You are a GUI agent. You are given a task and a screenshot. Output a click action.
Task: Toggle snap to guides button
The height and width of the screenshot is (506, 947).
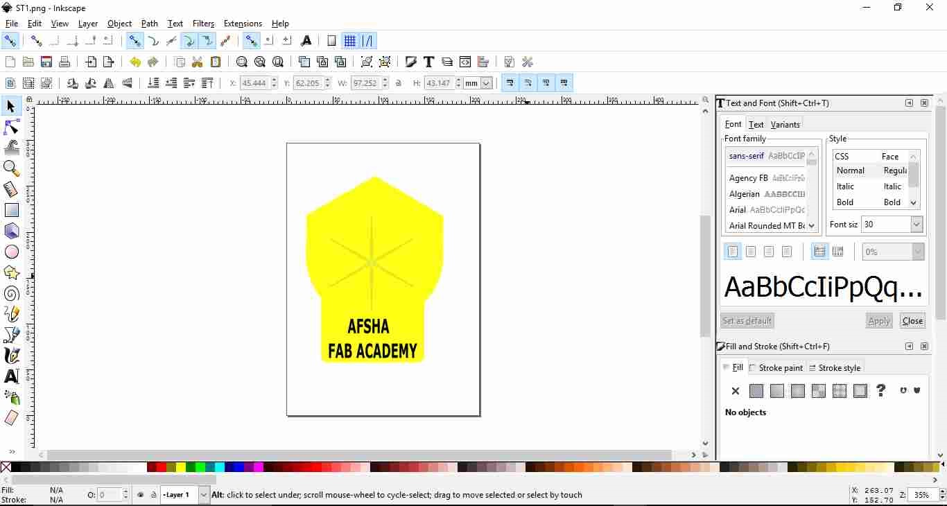coord(368,41)
